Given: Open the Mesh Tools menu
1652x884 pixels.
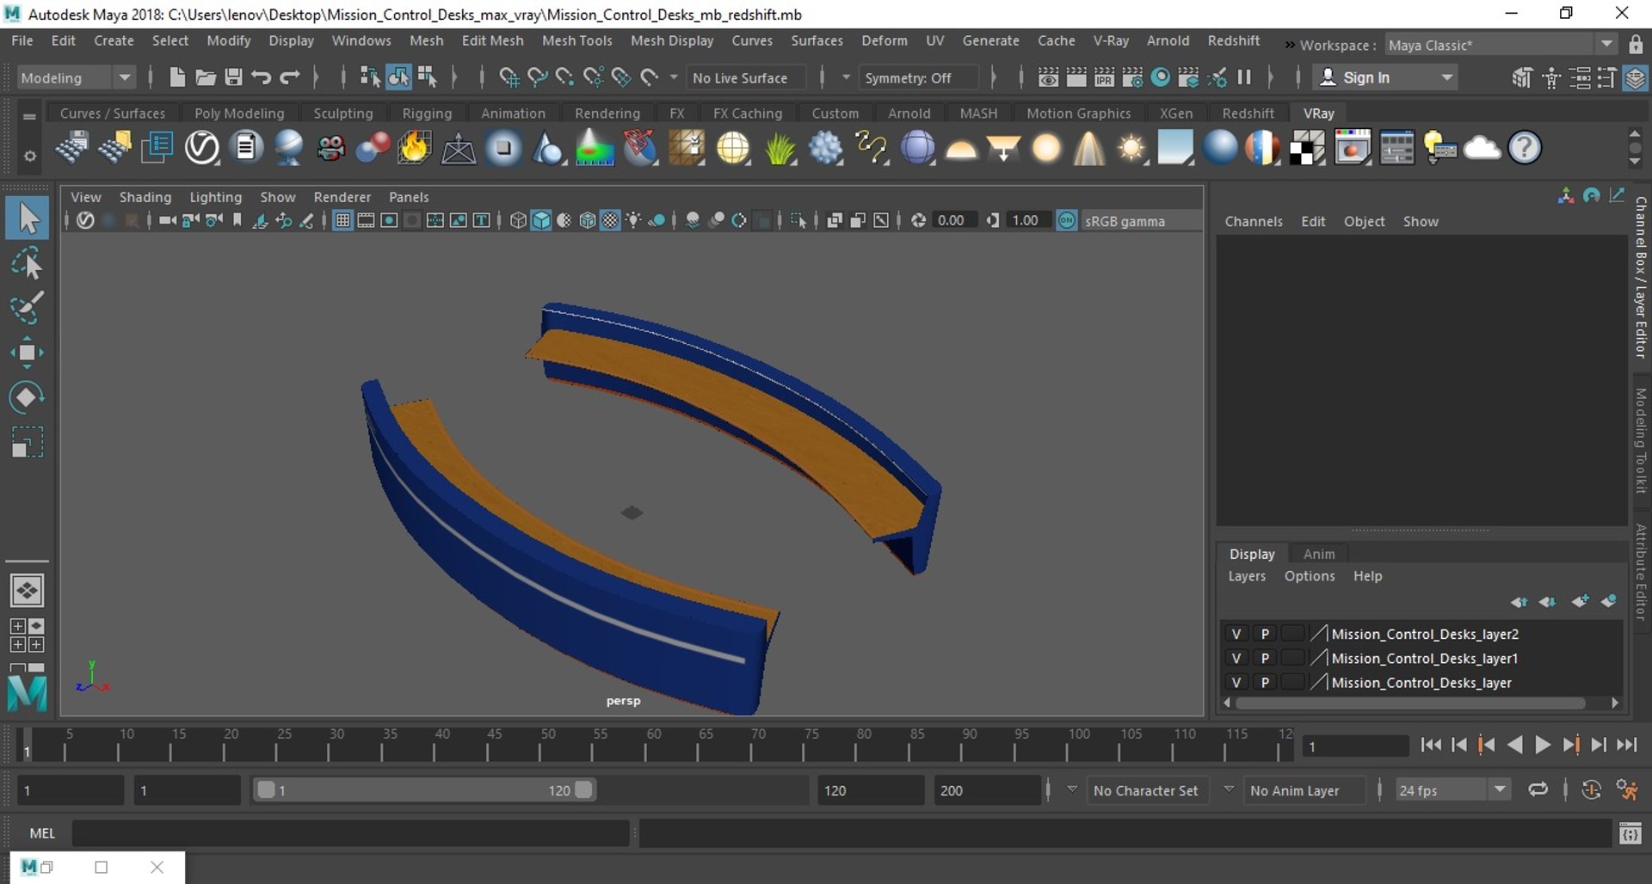Looking at the screenshot, I should (x=576, y=40).
